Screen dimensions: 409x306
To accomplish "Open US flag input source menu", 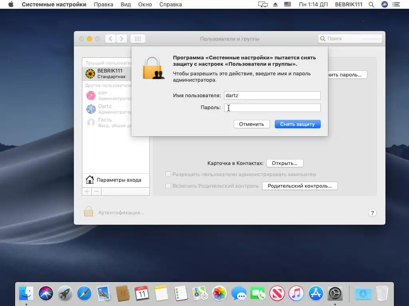I will (288, 4).
